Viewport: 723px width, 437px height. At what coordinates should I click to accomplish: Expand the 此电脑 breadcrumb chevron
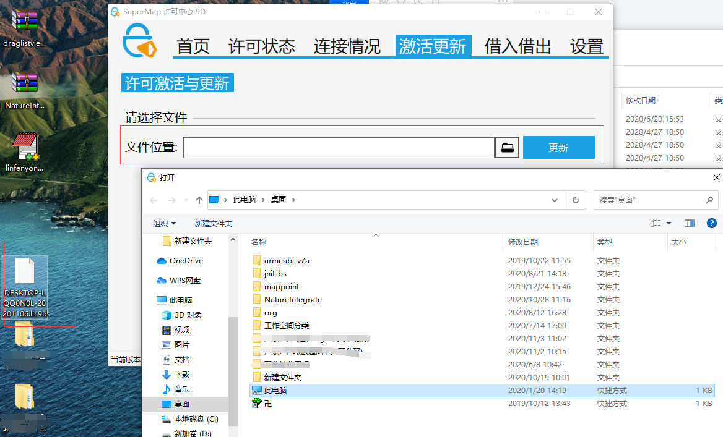coord(263,200)
